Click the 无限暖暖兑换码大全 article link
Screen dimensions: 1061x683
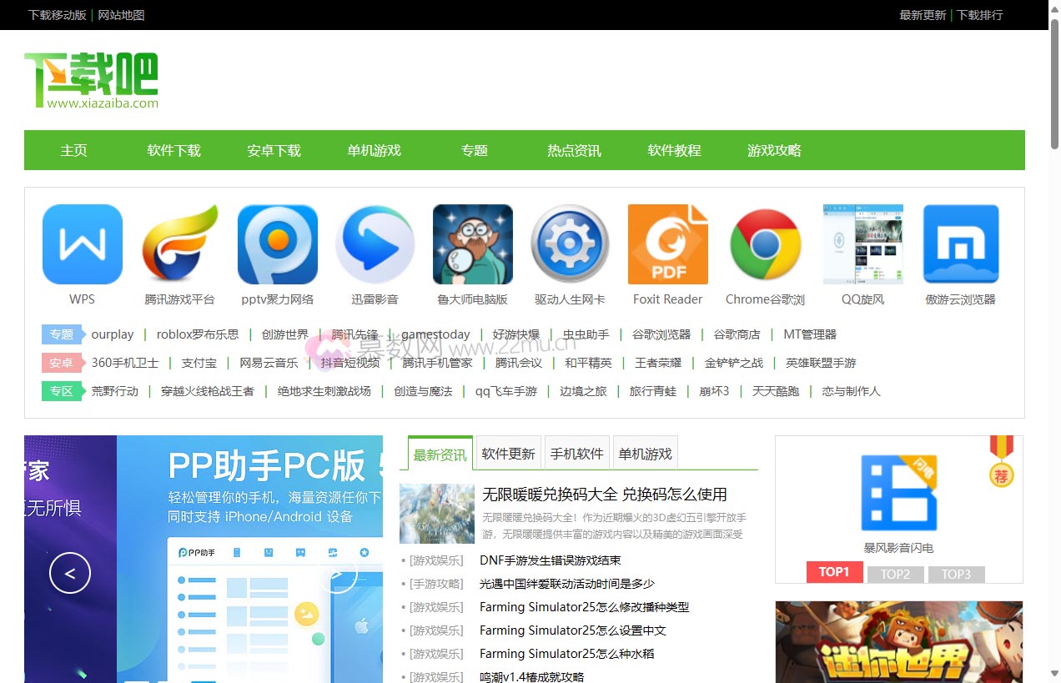click(602, 494)
